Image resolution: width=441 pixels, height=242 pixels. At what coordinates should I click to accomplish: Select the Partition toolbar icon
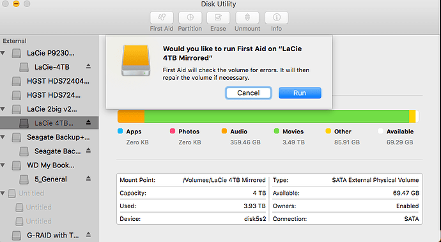coord(190,18)
